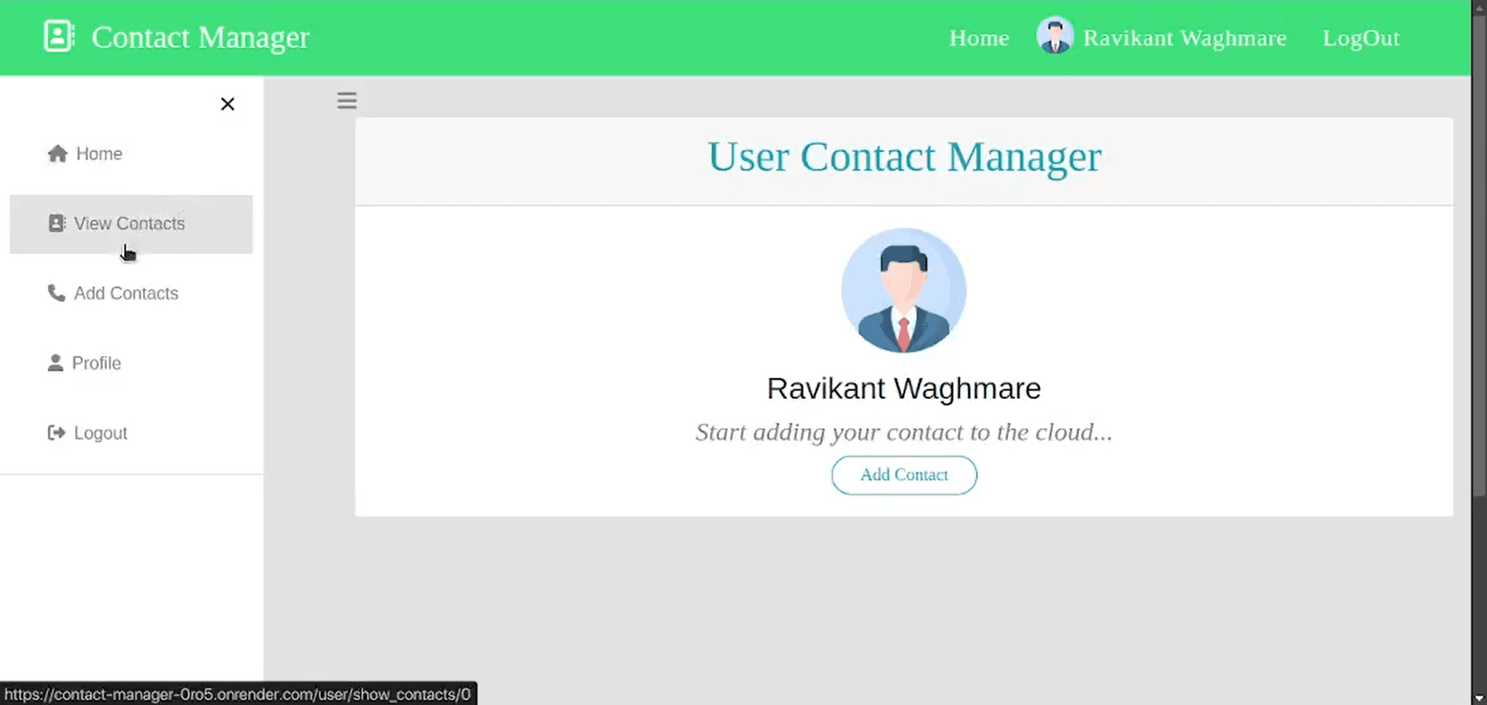Click the Add Contact button
Viewport: 1487px width, 705px height.
click(903, 475)
